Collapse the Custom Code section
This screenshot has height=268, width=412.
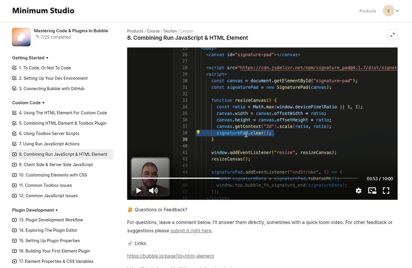click(x=28, y=103)
